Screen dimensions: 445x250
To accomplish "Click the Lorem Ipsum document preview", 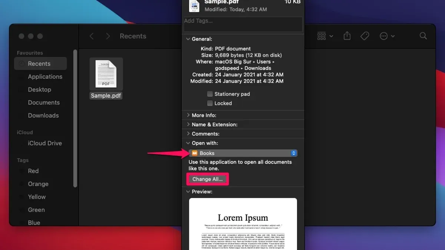I will coord(243,224).
